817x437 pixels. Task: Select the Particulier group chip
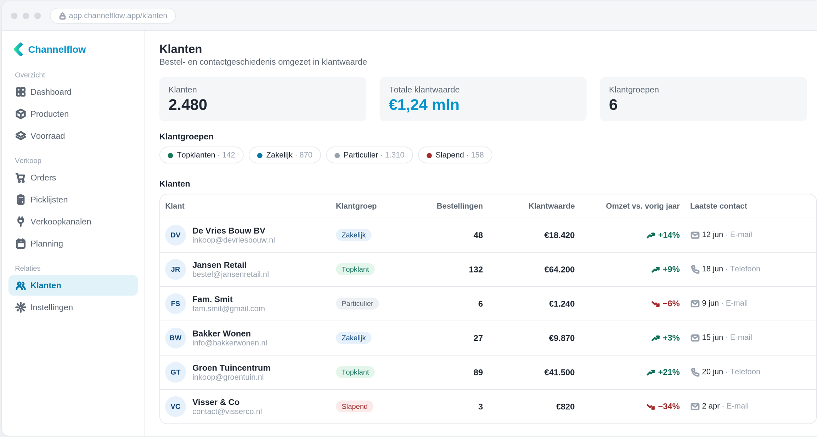point(369,155)
